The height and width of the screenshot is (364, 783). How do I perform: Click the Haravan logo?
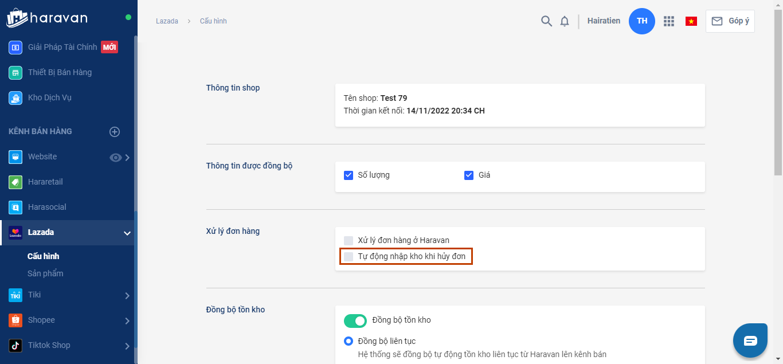pos(47,18)
